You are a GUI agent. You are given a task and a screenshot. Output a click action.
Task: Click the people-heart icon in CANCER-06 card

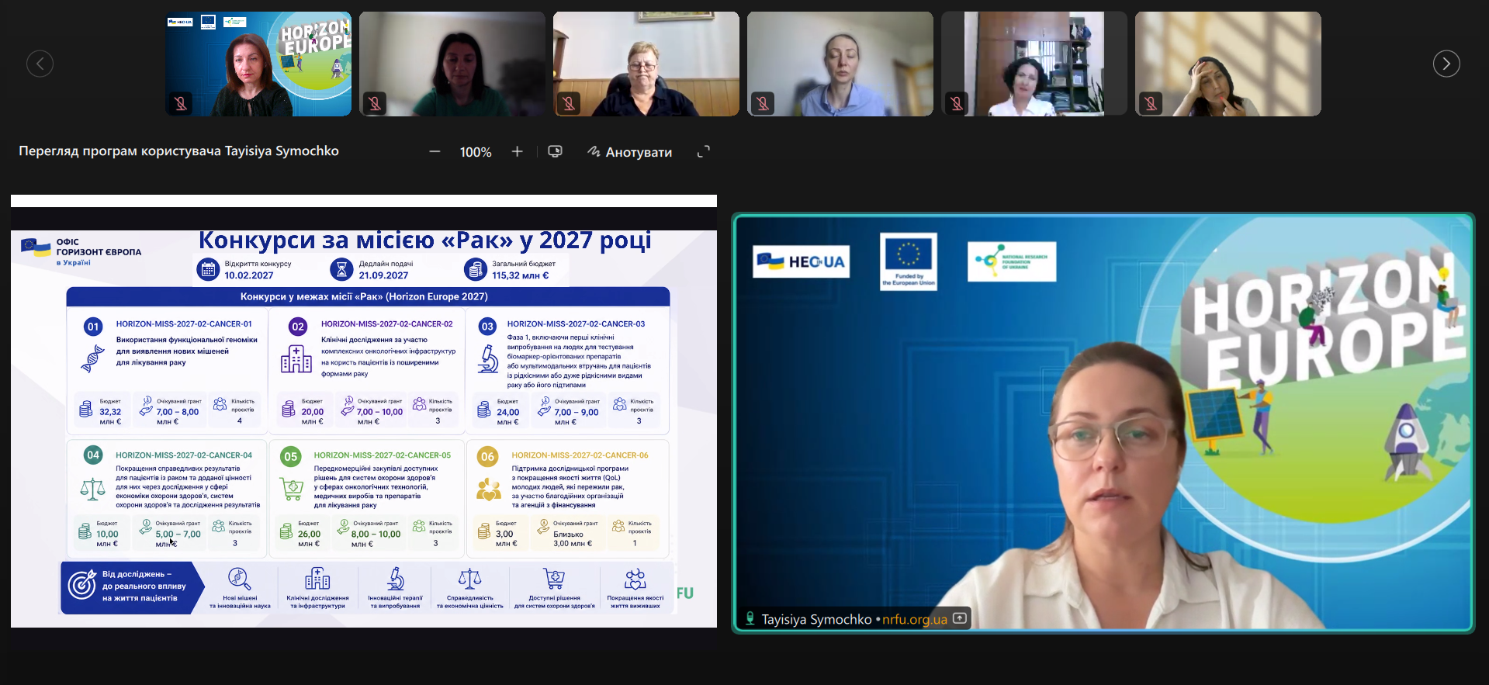point(489,489)
